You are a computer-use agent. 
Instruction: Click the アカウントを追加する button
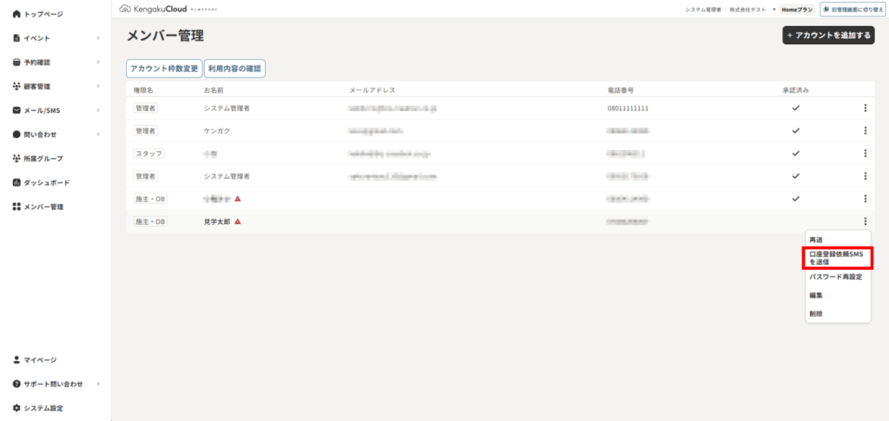[x=828, y=36]
